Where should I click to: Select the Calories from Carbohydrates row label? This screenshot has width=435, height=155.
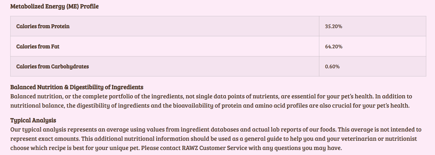(53, 67)
